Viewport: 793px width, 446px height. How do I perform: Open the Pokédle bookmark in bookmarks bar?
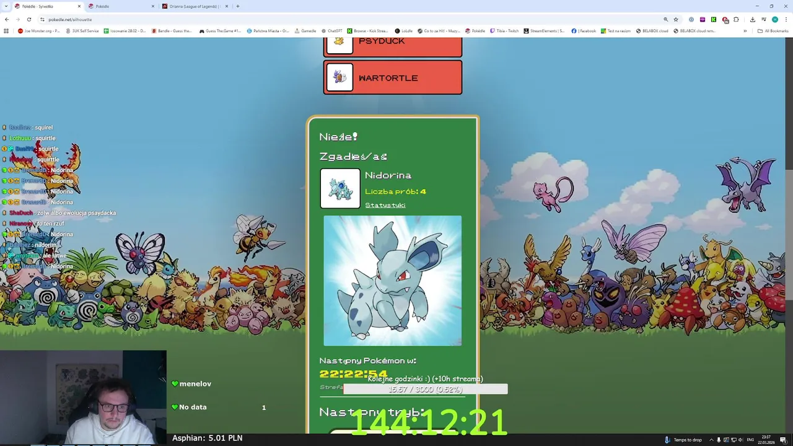pos(475,31)
